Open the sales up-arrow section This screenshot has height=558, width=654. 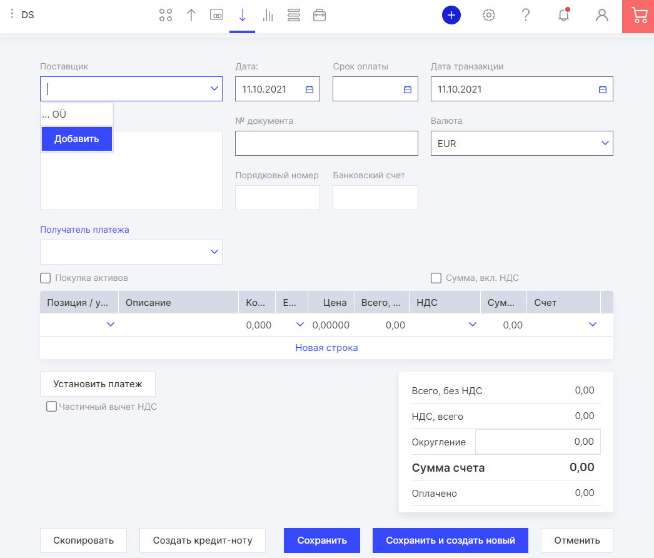point(191,16)
